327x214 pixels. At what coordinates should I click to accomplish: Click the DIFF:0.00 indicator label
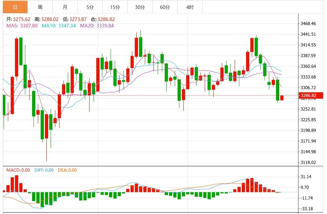click(44, 170)
